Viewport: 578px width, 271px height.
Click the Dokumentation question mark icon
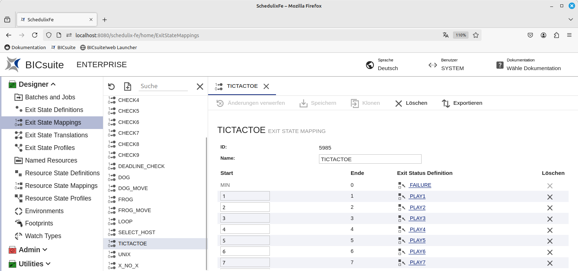[x=500, y=65]
